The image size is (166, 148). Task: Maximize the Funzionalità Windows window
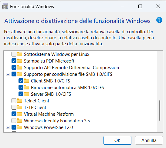click(x=140, y=6)
